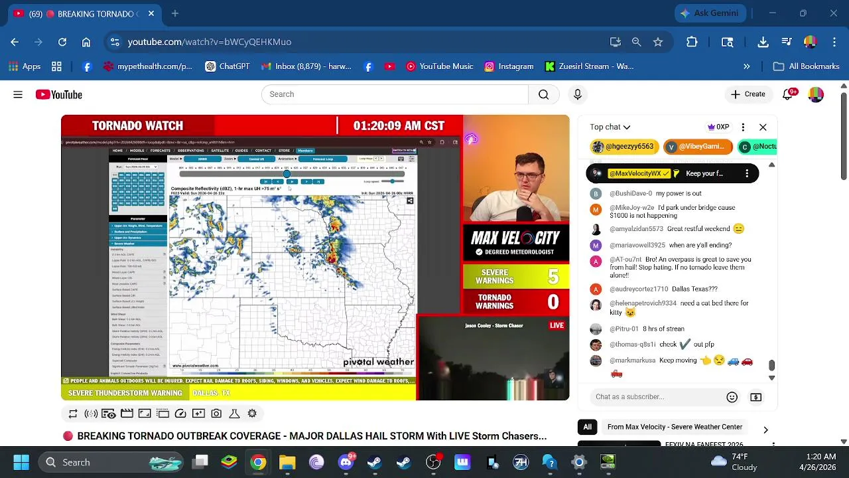The width and height of the screenshot is (849, 478).
Task: Open the Create menu
Action: tap(748, 94)
